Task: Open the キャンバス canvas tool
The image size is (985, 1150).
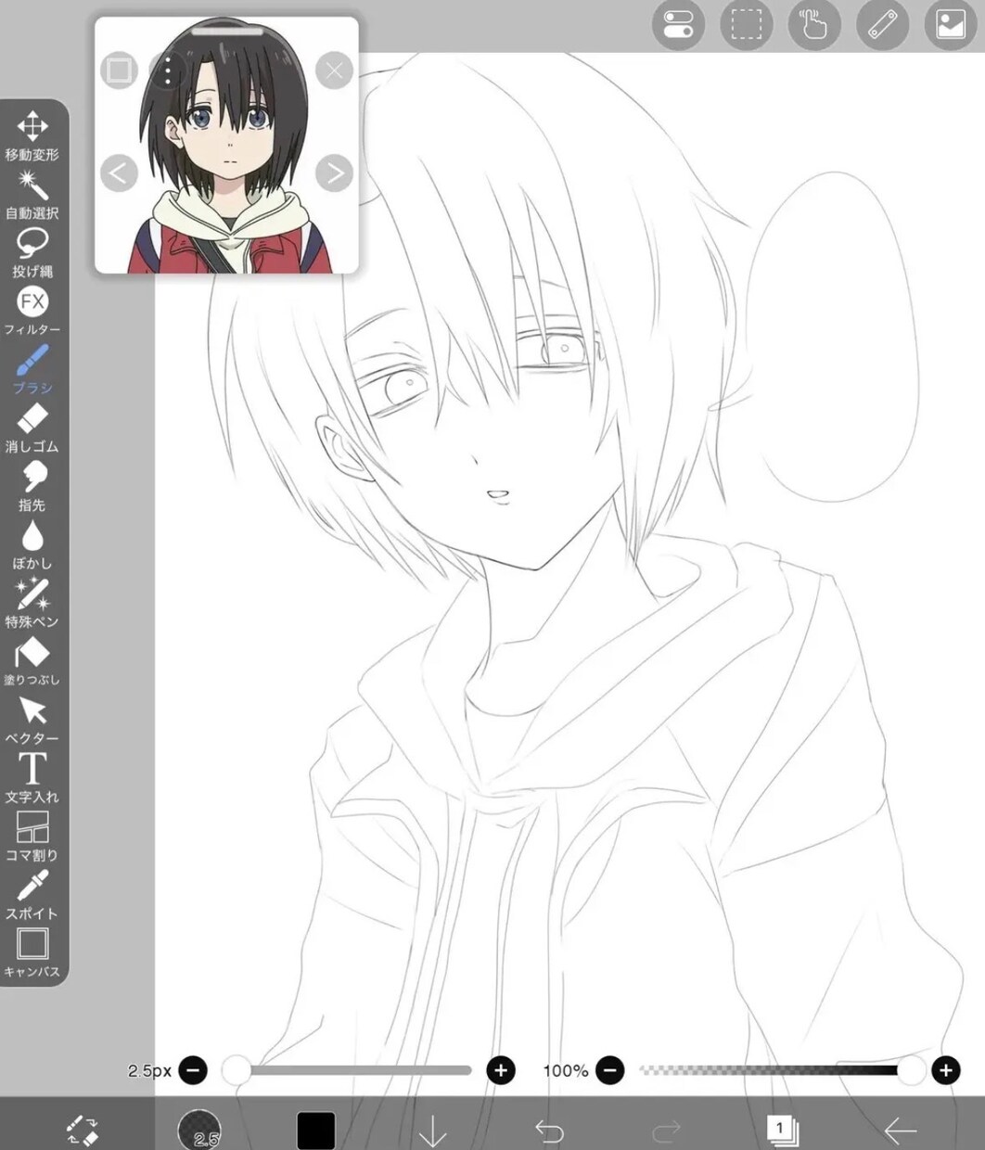Action: pos(32,953)
